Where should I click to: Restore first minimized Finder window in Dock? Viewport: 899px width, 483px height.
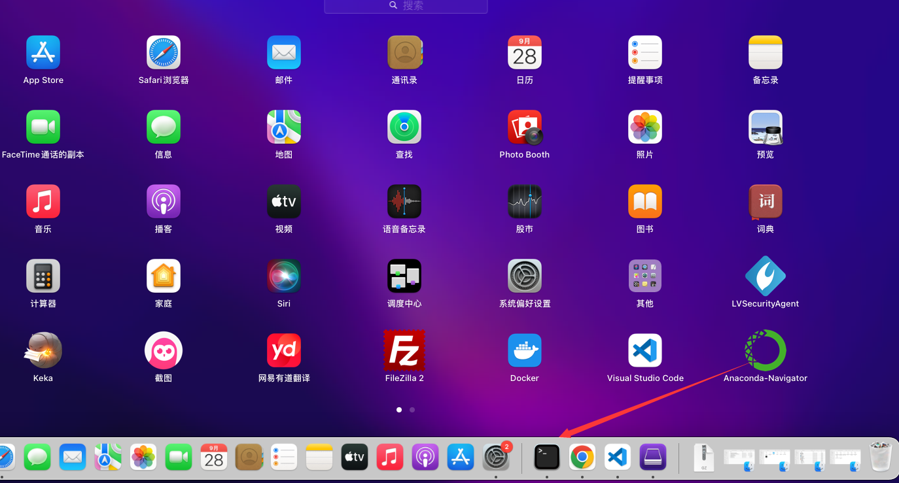click(x=739, y=459)
